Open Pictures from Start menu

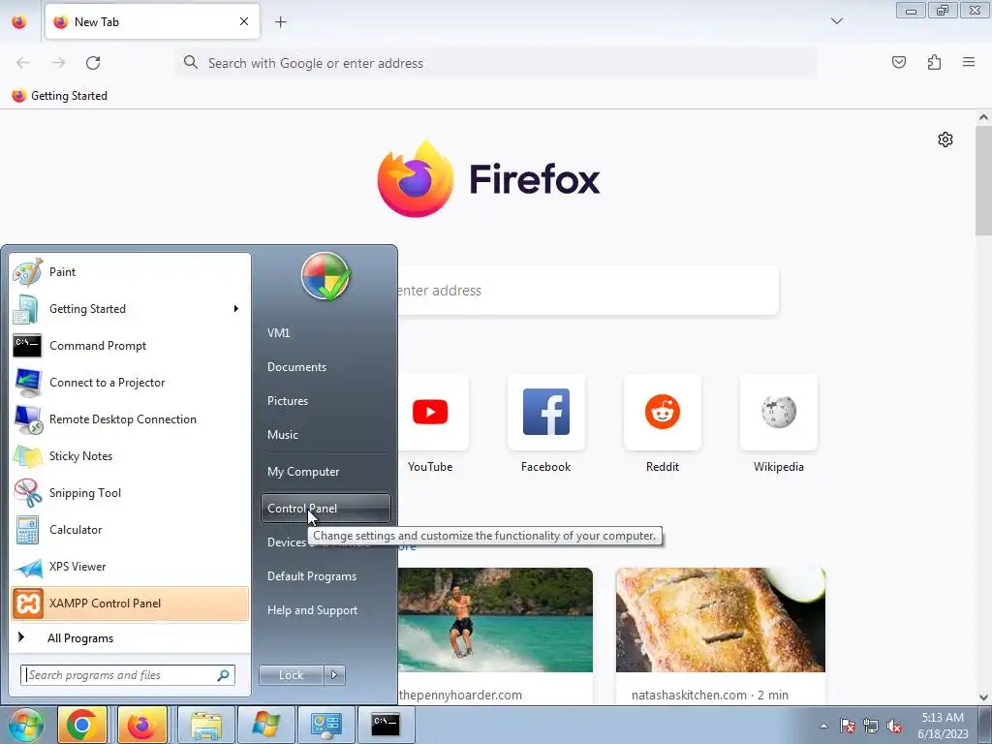tap(325, 400)
